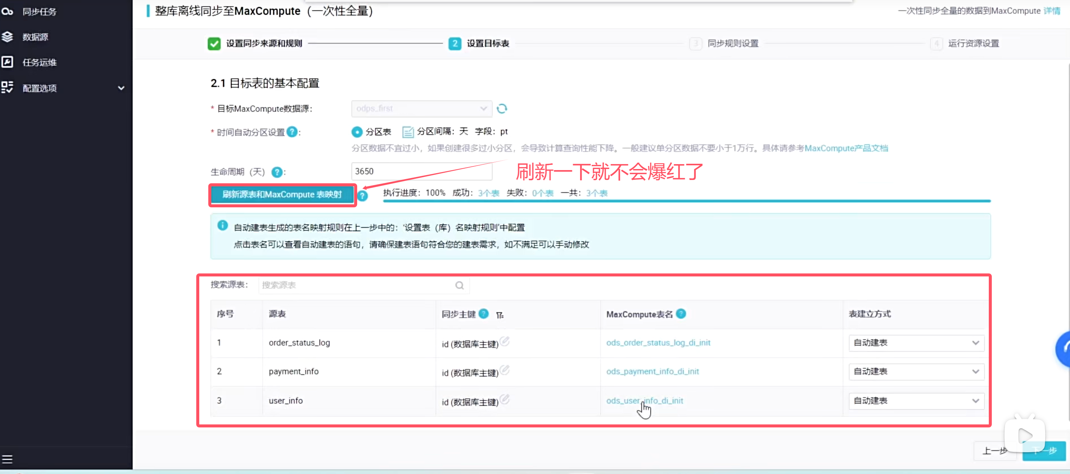Image resolution: width=1070 pixels, height=474 pixels.
Task: Open 表建立方式 dropdown for payment_info
Action: pos(916,371)
